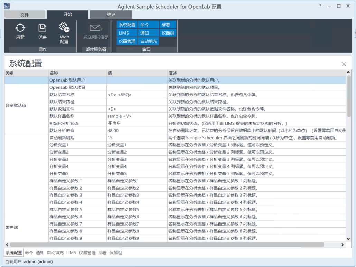The image size is (356, 267).
Task: Select the 样品自定义参数 1 name cell
Action: coord(77,181)
